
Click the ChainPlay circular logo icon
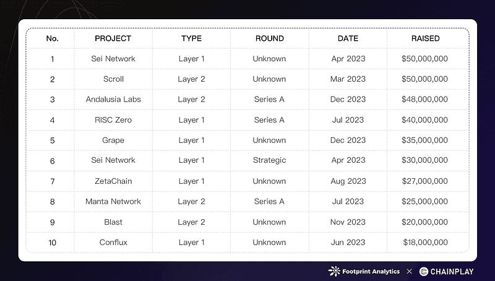pyautogui.click(x=424, y=272)
